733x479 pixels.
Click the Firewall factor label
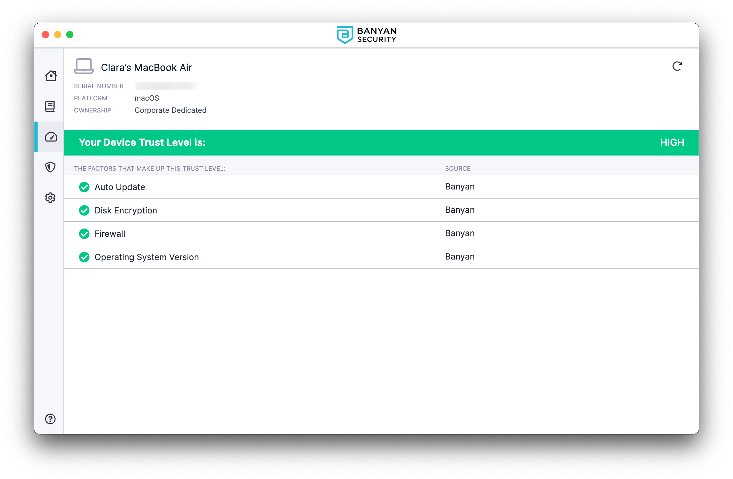tap(110, 234)
